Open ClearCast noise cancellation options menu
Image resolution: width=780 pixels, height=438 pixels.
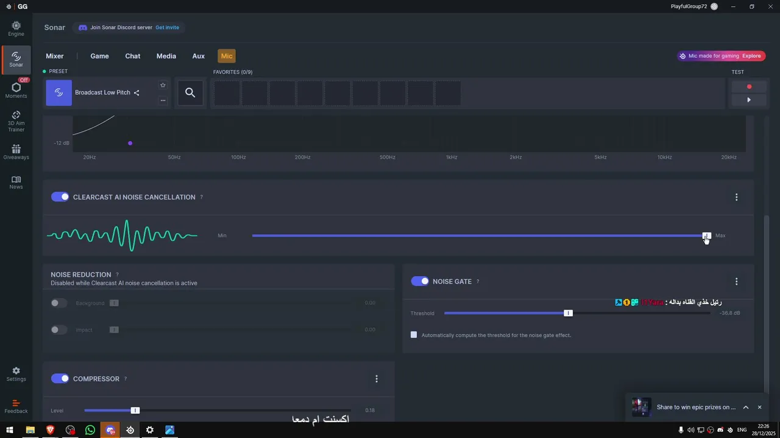736,197
